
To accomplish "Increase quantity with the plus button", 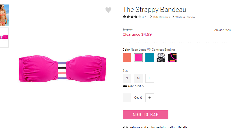I will point(150,98).
